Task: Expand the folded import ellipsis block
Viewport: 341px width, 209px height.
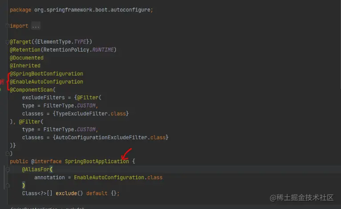Action: (x=36, y=26)
